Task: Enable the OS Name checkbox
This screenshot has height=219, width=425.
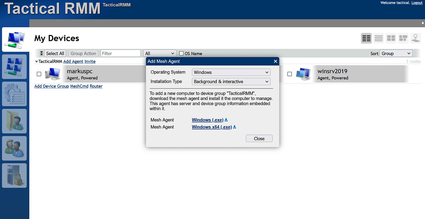Action: coord(181,53)
